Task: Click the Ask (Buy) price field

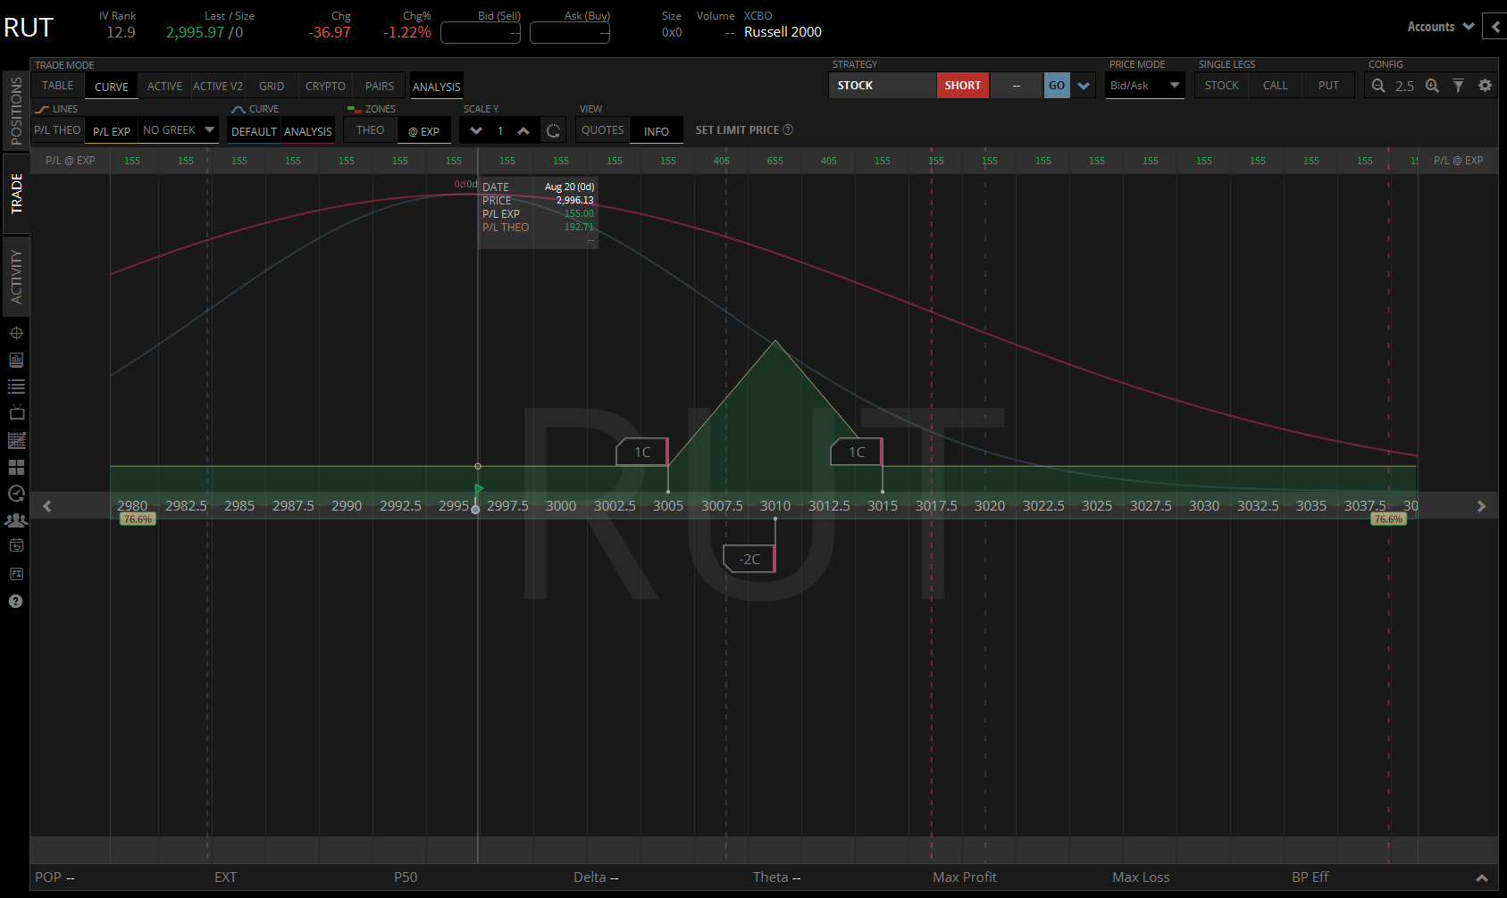Action: (570, 33)
